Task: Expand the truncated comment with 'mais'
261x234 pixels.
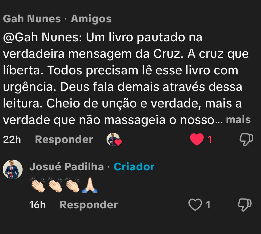Action: pyautogui.click(x=239, y=120)
